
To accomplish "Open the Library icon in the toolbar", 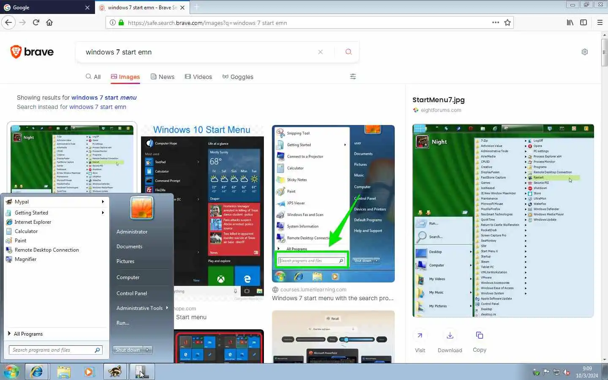I will 570,22.
